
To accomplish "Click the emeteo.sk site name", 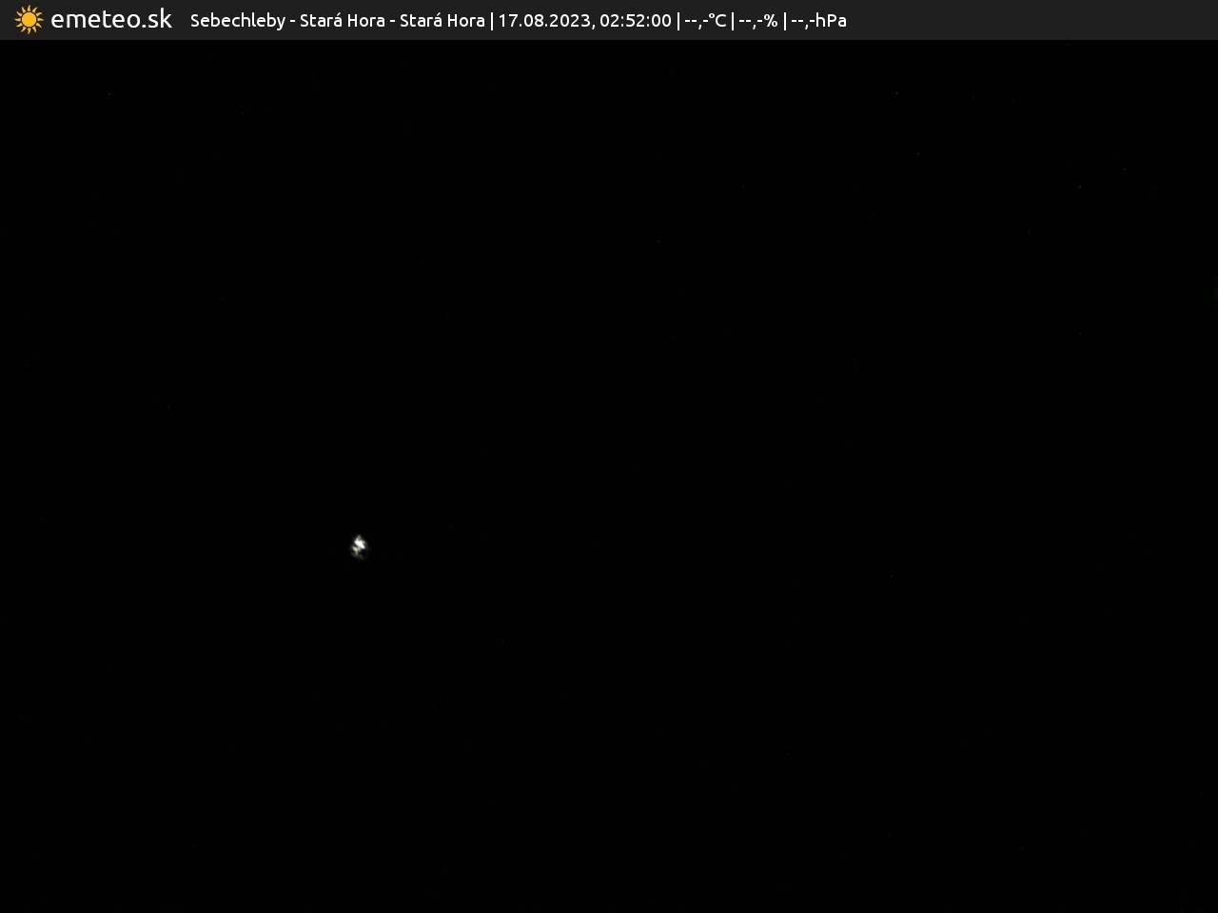I will (111, 20).
